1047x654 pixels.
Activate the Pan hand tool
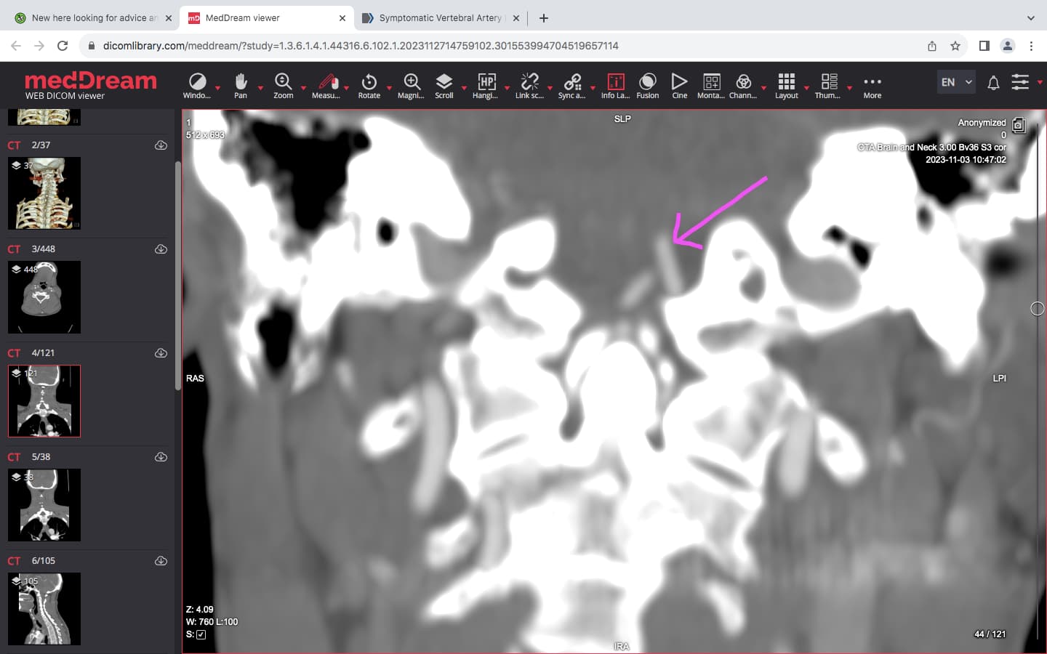pos(241,86)
